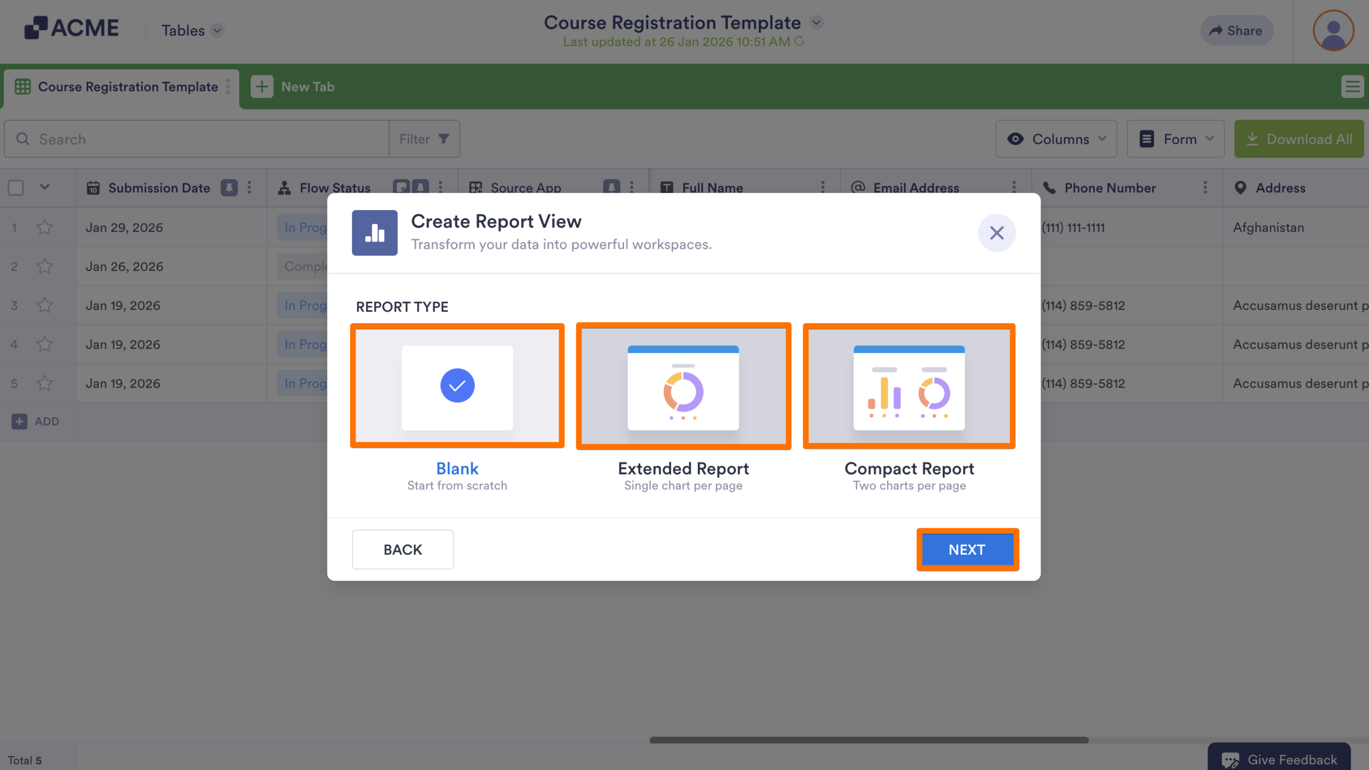The height and width of the screenshot is (770, 1369).
Task: Expand the Form dropdown
Action: pyautogui.click(x=1175, y=138)
